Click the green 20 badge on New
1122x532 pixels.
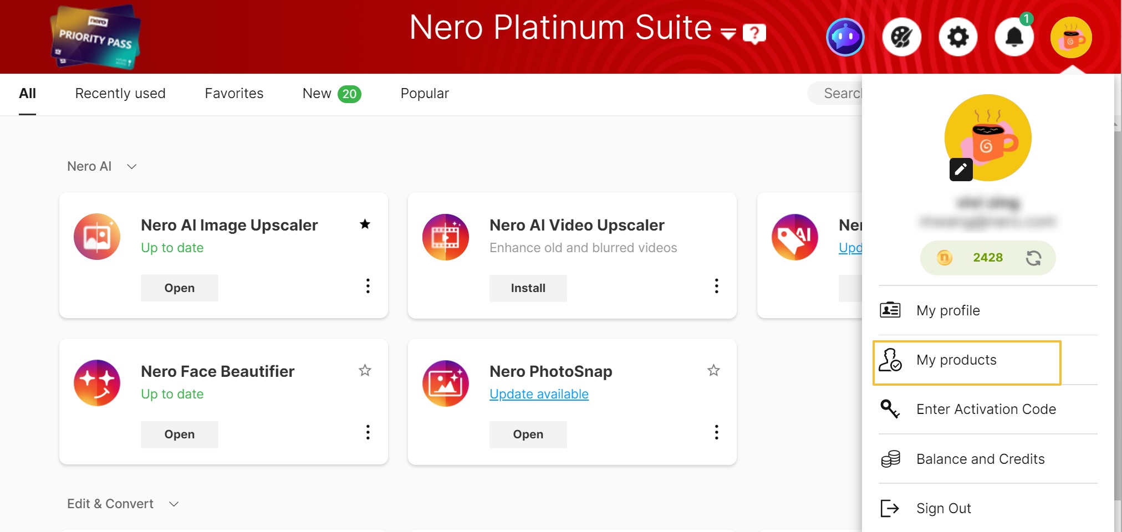349,94
